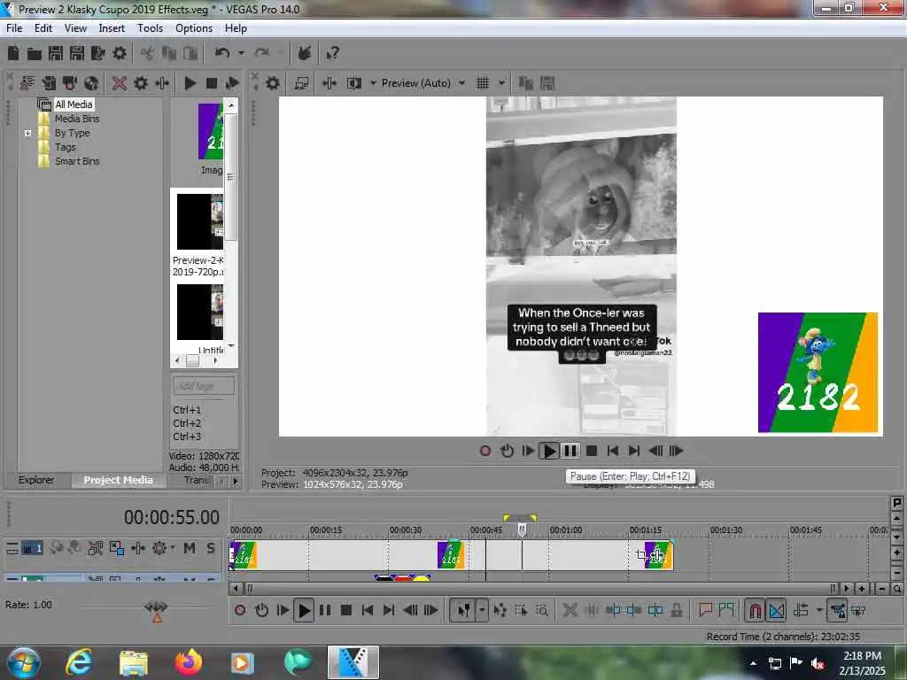907x680 pixels.
Task: Stop playback below the video preview
Action: tap(591, 451)
